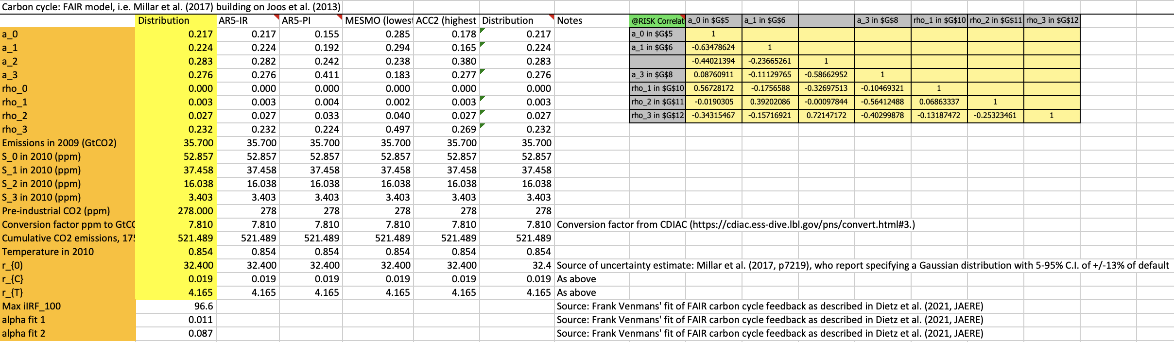Image resolution: width=1174 pixels, height=342 pixels.
Task: Click the CDIAC conversion factor note
Action: point(736,224)
